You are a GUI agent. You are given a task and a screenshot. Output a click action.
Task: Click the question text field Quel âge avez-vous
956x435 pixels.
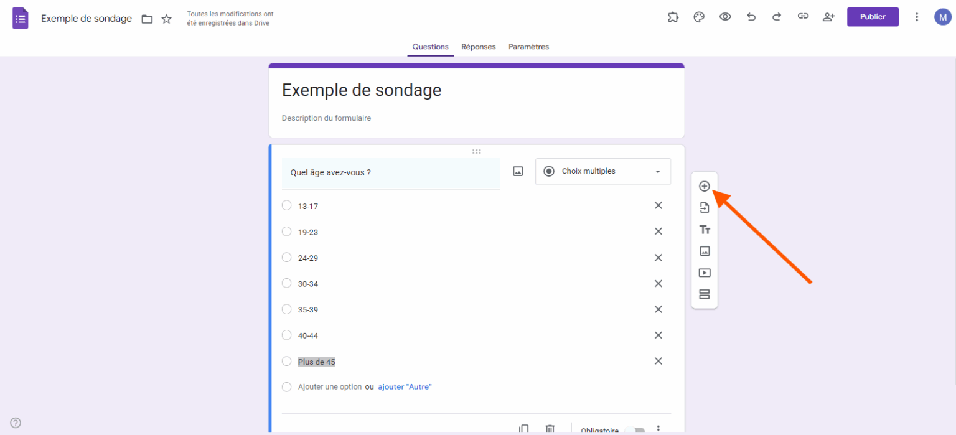391,172
